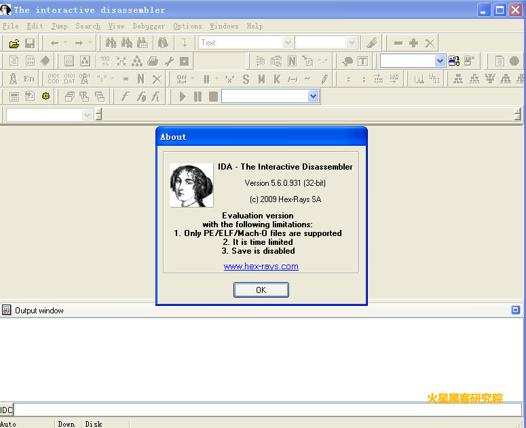Screen dimensions: 526x428
Task: Click the Output window restore button
Action: (516, 310)
